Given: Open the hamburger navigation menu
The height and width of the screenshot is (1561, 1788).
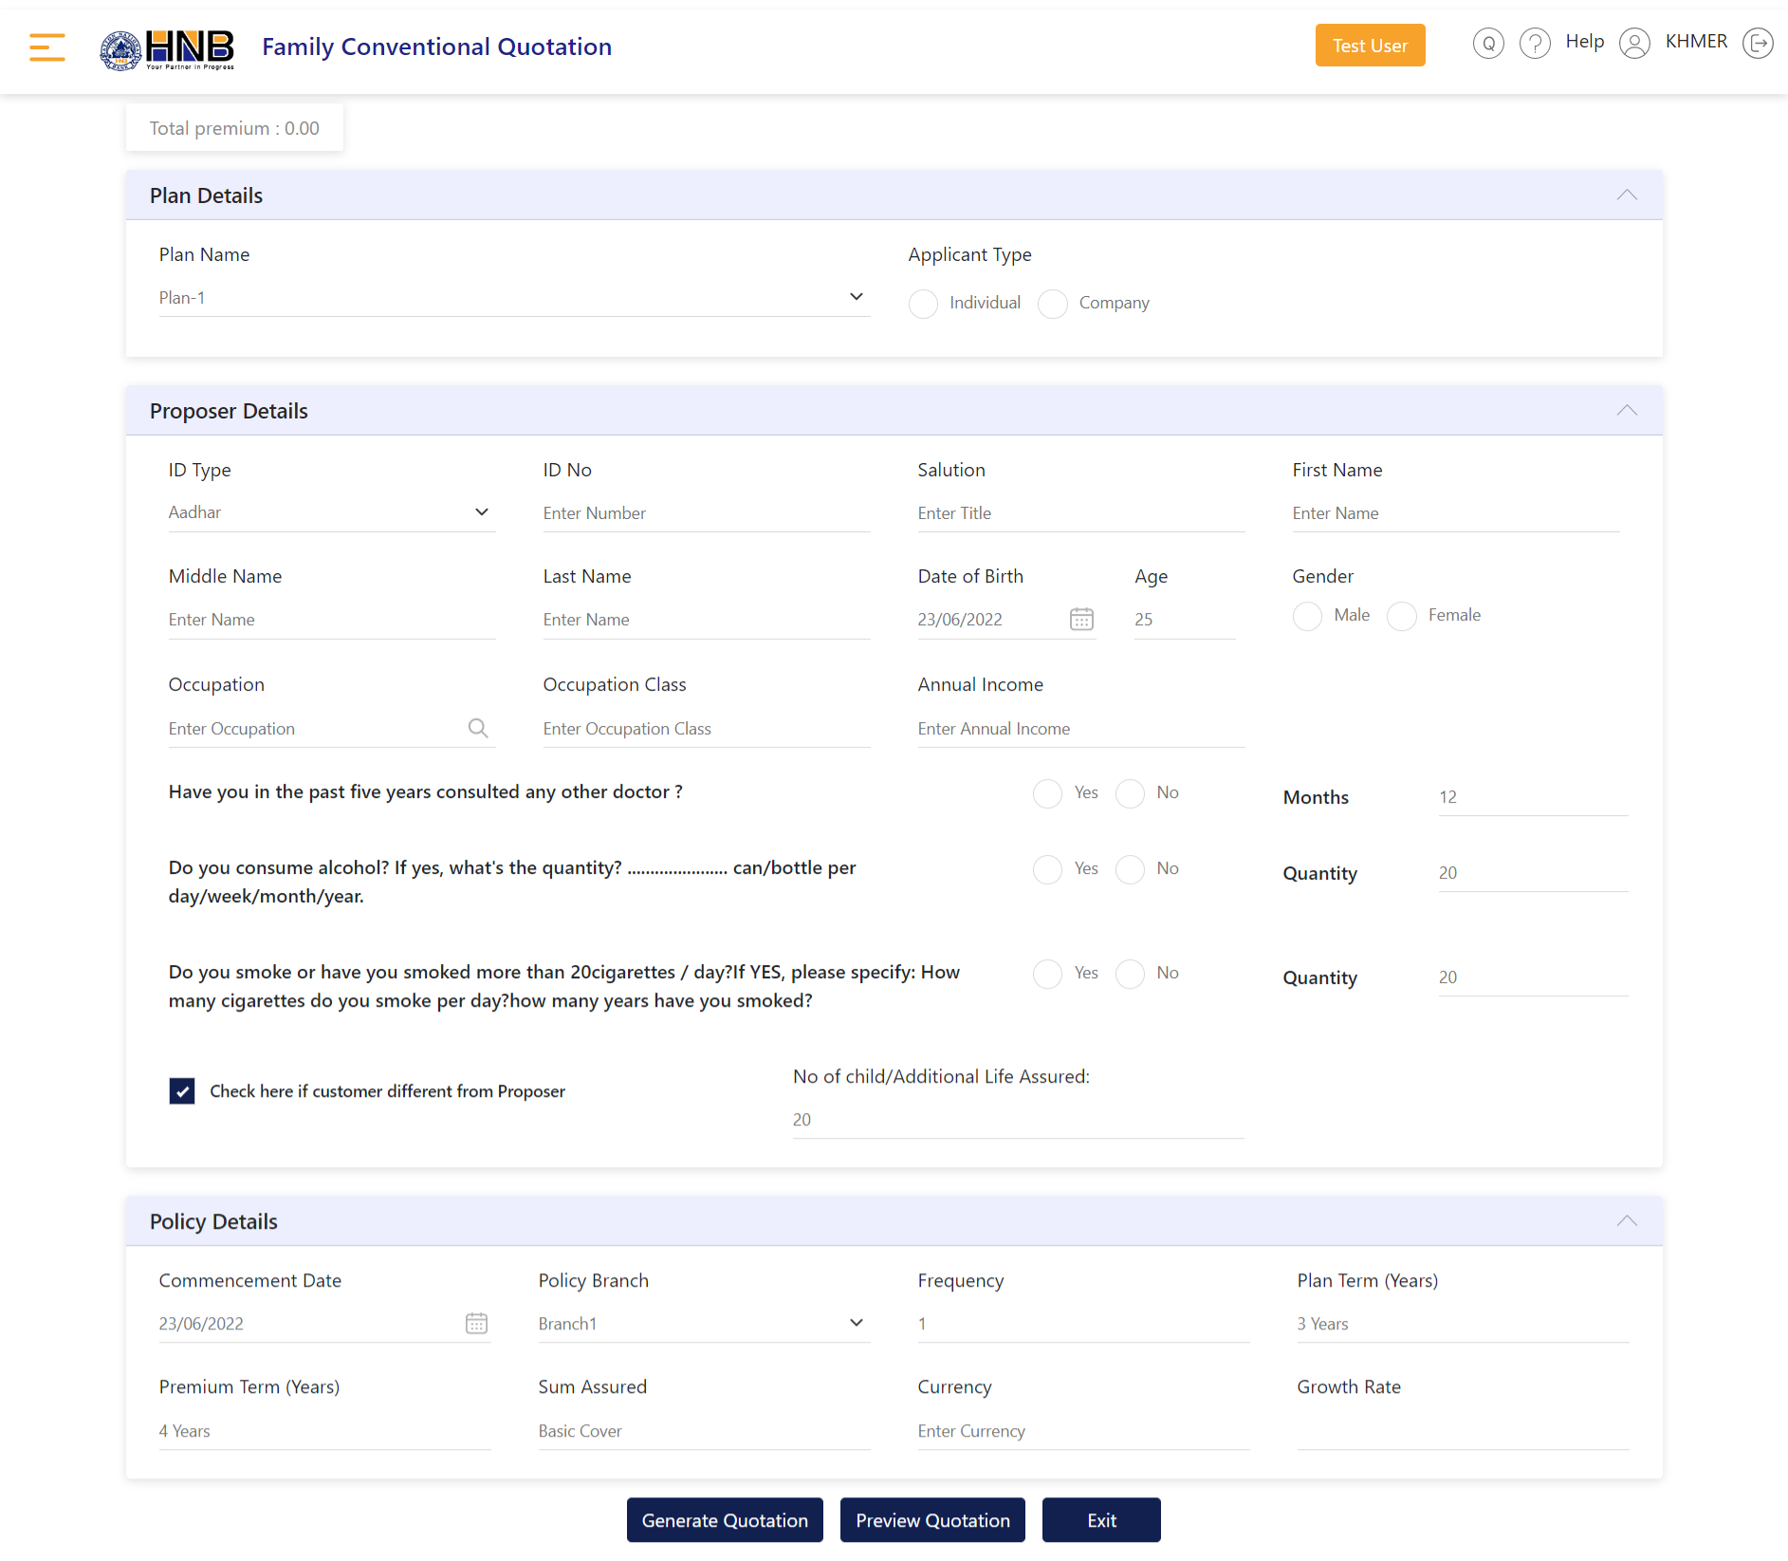Looking at the screenshot, I should (46, 46).
